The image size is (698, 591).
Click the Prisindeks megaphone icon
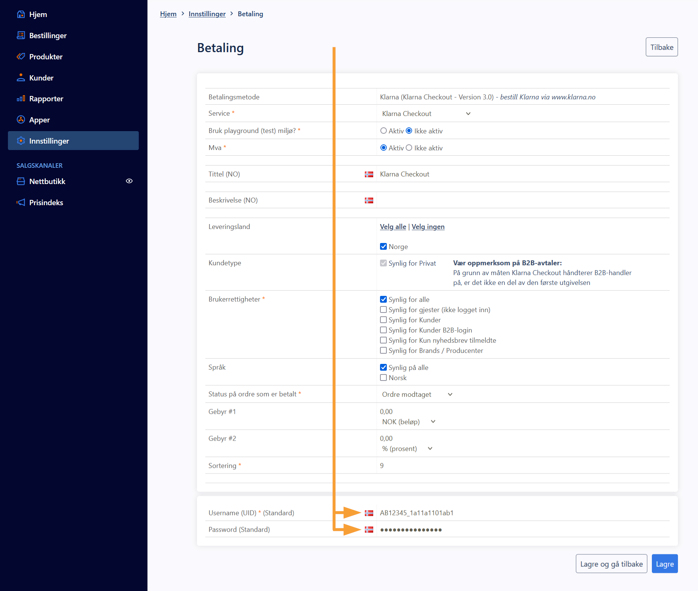pyautogui.click(x=21, y=203)
